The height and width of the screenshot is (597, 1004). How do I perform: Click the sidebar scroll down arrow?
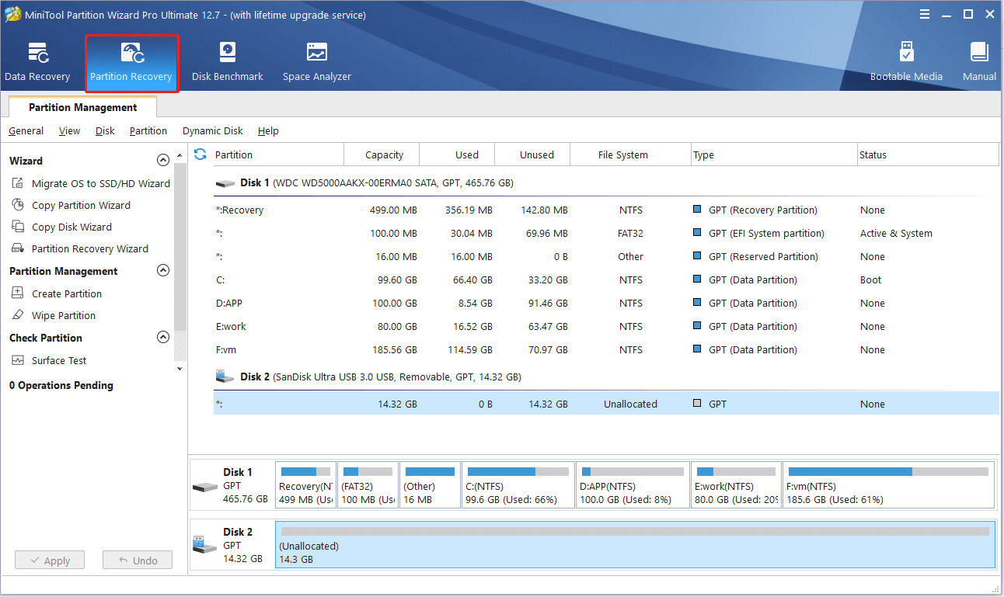click(x=180, y=369)
